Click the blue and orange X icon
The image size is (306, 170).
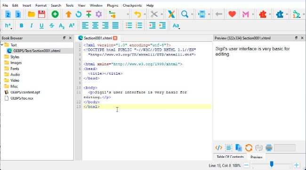171,14
